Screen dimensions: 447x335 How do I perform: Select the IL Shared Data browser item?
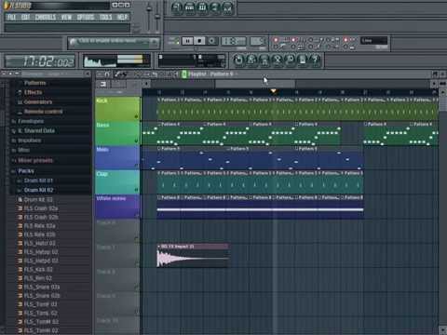pos(36,130)
